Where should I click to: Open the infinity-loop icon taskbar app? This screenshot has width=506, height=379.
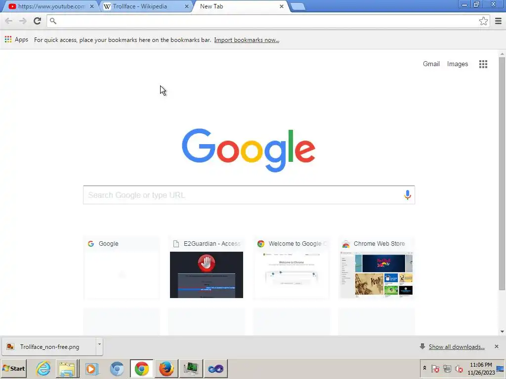(215, 368)
